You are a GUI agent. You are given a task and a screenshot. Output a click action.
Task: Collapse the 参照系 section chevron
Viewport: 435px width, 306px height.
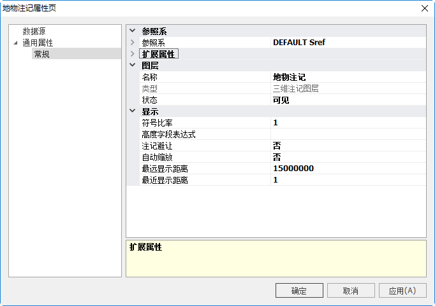pyautogui.click(x=133, y=31)
